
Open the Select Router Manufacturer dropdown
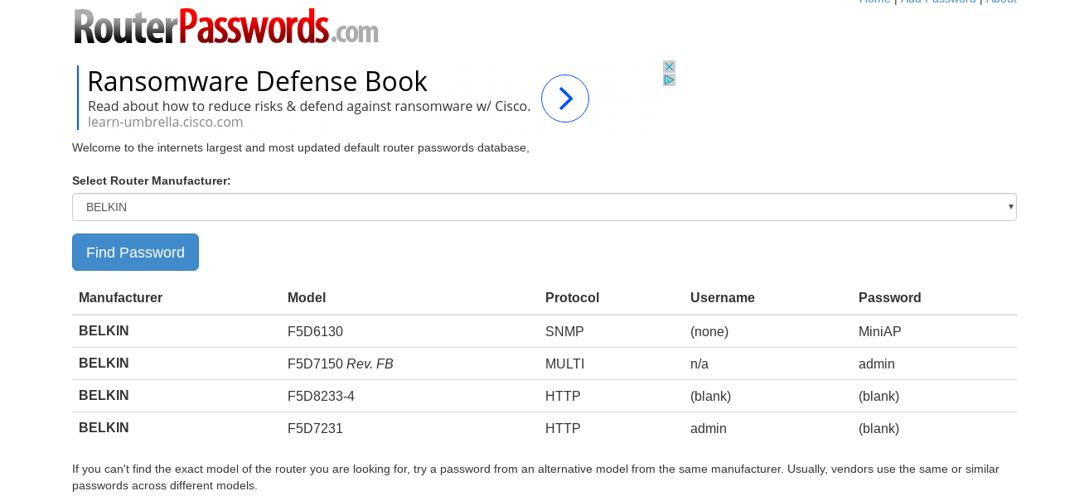click(x=544, y=207)
